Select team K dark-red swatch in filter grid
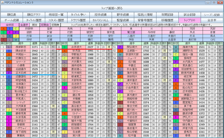 [x=3, y=39]
